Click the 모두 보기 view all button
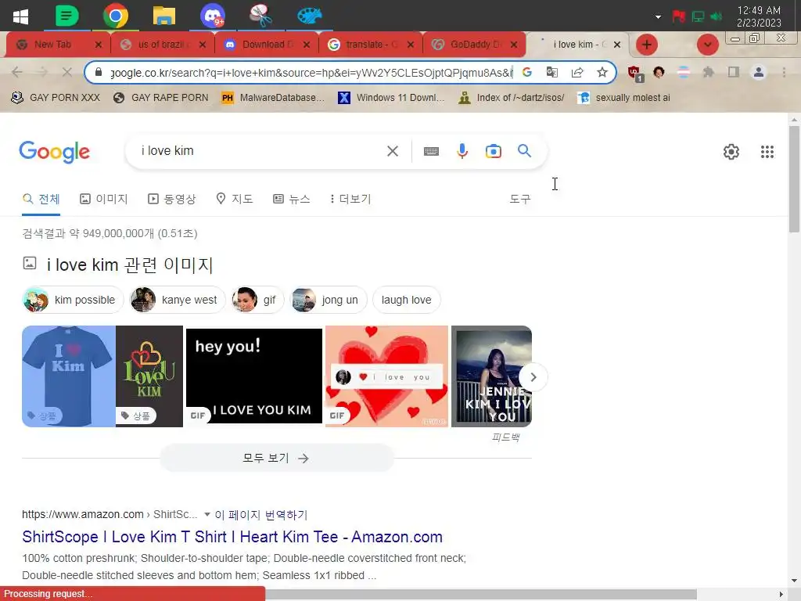Screen dimensions: 801x601 click(276, 458)
